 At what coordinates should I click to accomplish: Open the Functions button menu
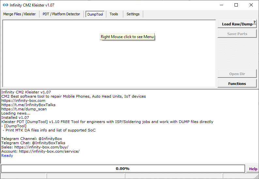(237, 84)
